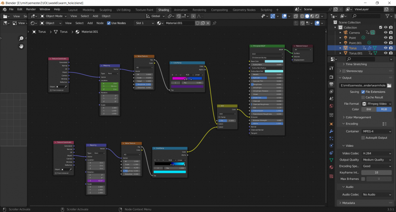Add a new workspace with plus button

[277, 10]
